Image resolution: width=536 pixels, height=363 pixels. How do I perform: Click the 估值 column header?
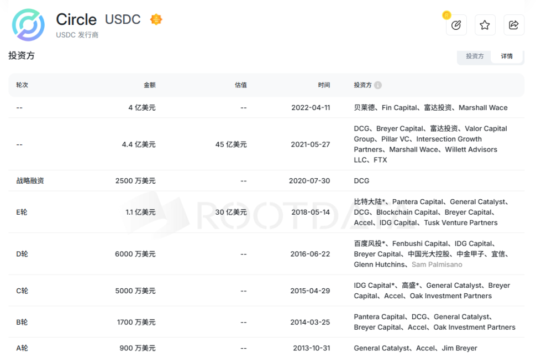(240, 85)
